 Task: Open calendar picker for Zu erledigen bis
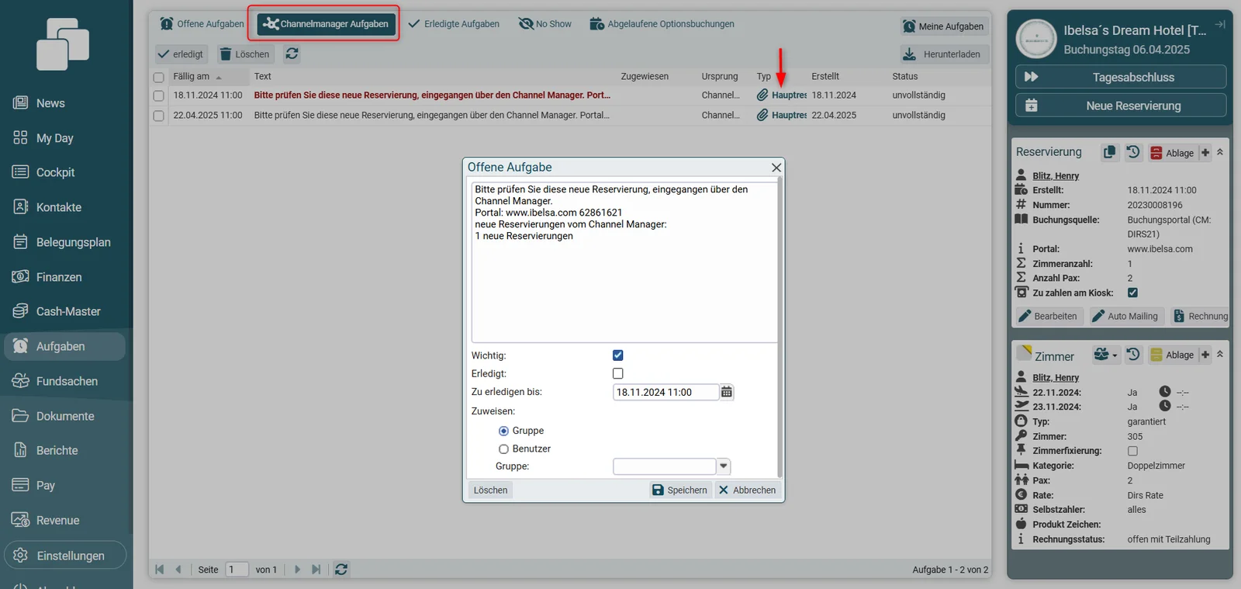[x=726, y=392]
